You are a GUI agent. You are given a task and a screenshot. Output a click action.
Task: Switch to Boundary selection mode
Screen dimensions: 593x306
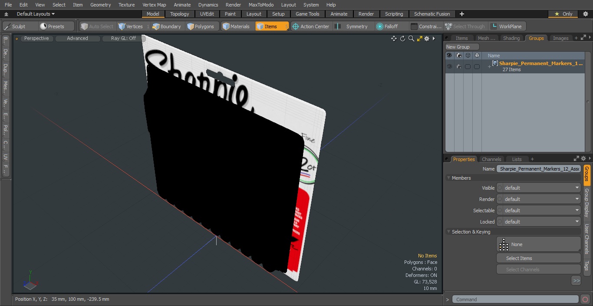tap(167, 26)
